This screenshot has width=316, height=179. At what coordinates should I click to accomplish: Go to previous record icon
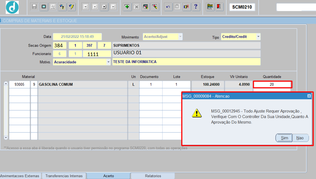[95, 7]
